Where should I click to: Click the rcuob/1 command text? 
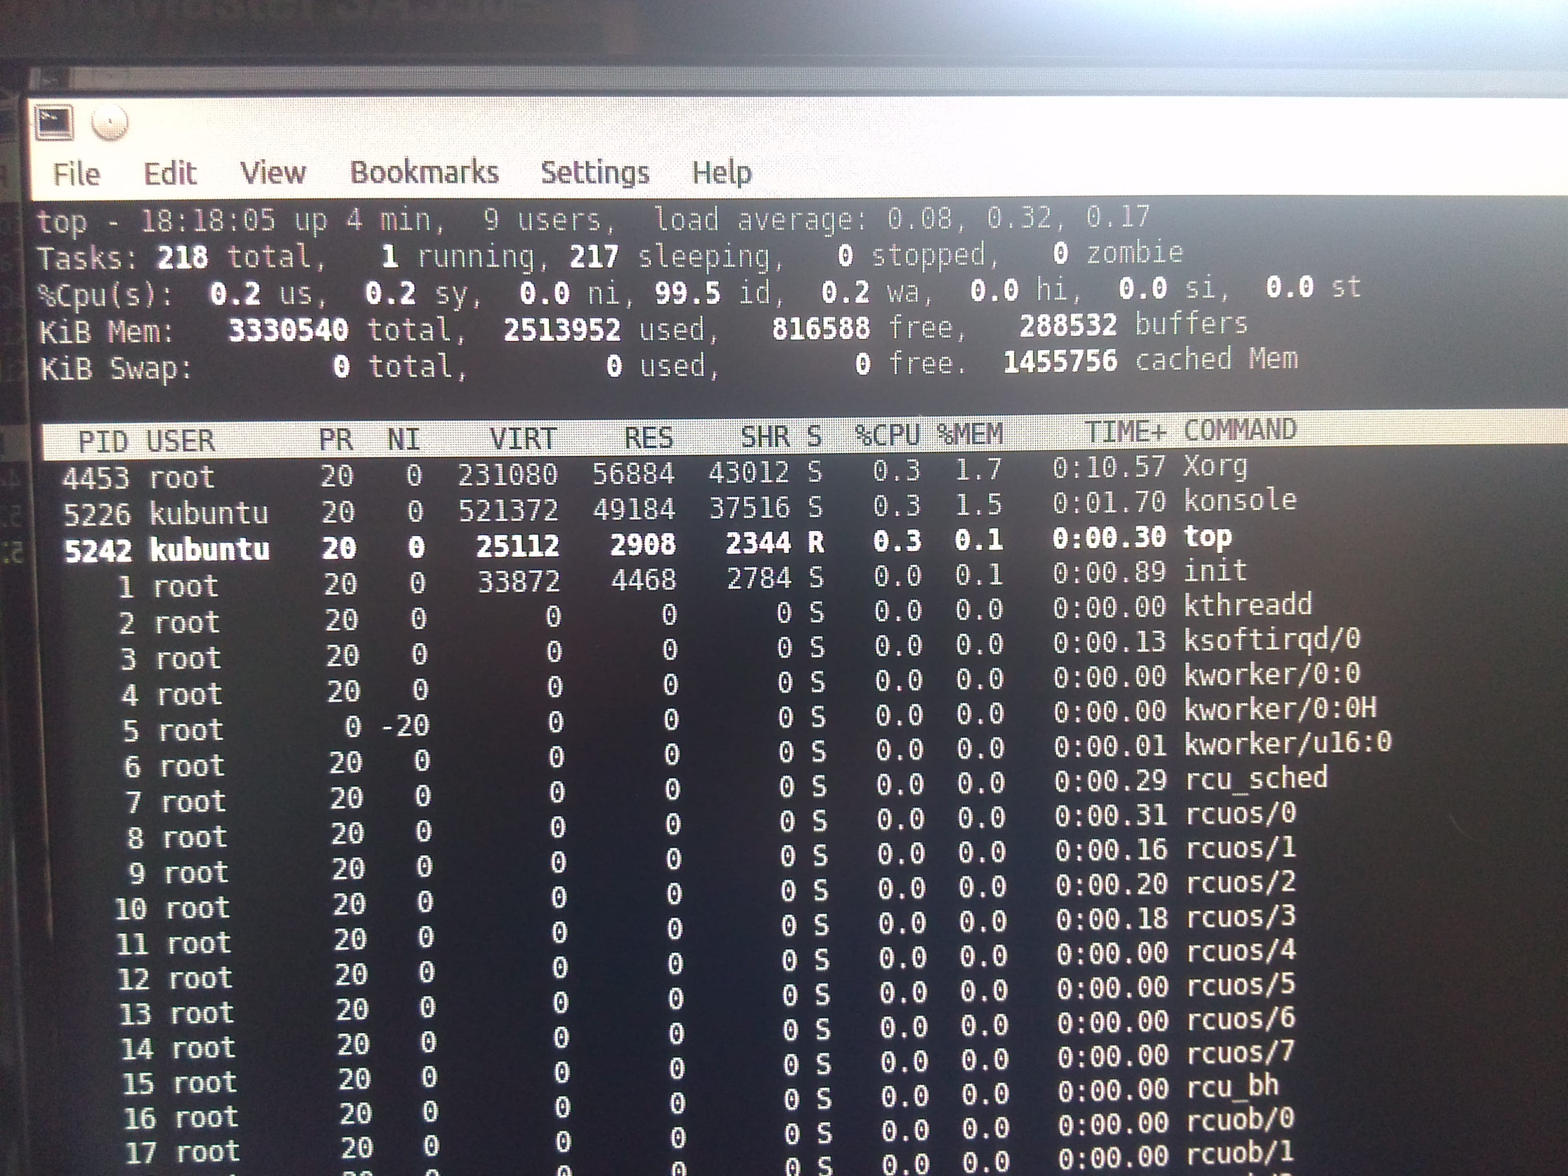[x=1241, y=1155]
